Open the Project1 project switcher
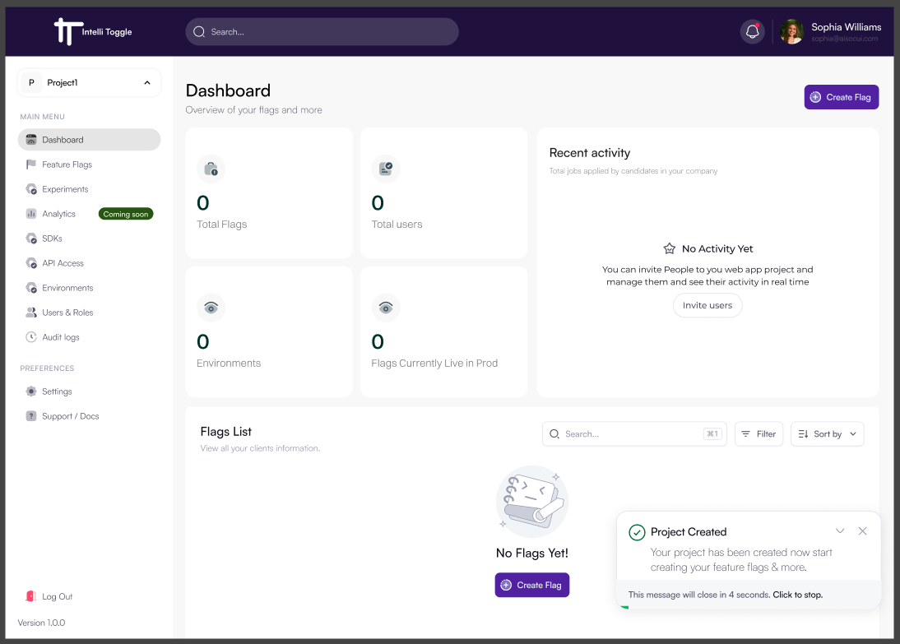The height and width of the screenshot is (644, 900). [x=89, y=82]
